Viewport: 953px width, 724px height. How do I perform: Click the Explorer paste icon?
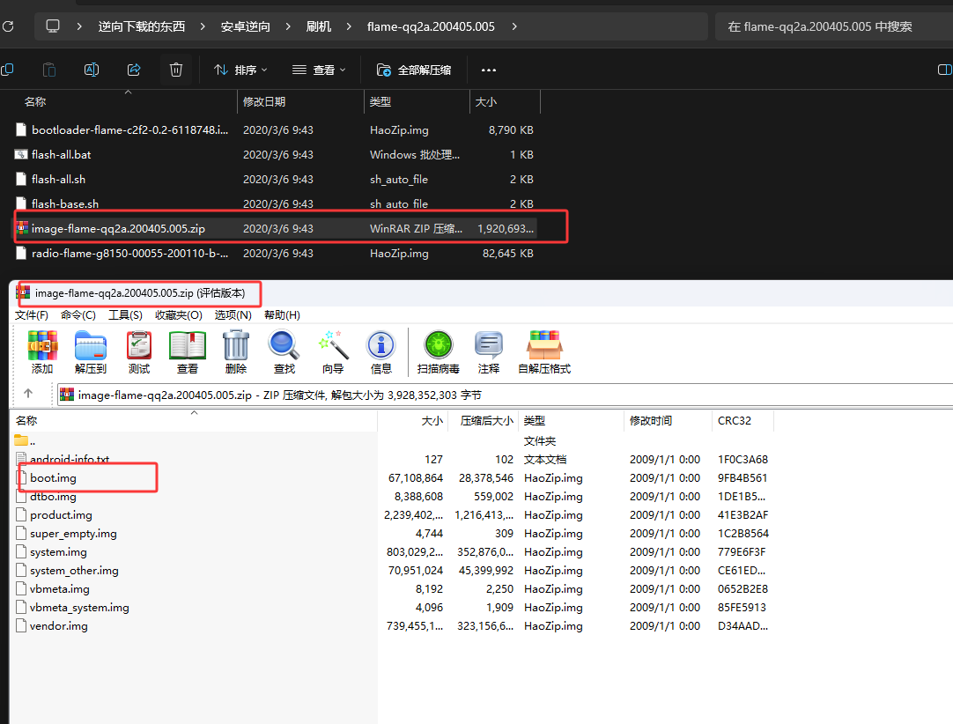[49, 70]
